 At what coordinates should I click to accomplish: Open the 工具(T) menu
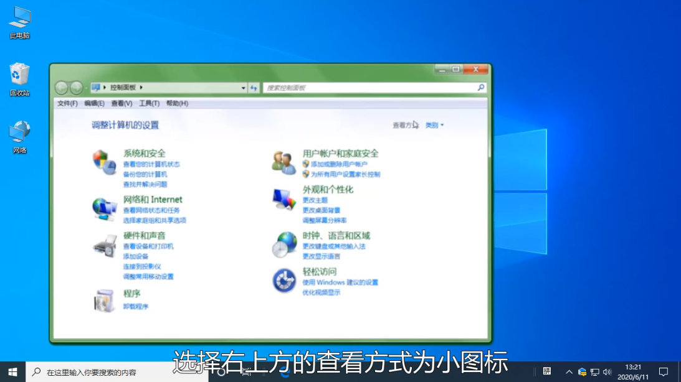tap(149, 103)
